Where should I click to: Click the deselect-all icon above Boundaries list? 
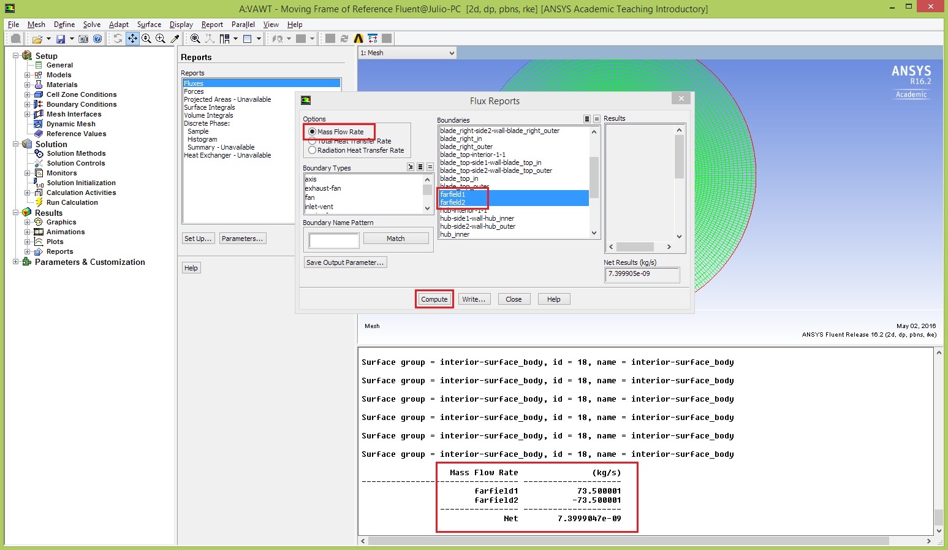596,119
